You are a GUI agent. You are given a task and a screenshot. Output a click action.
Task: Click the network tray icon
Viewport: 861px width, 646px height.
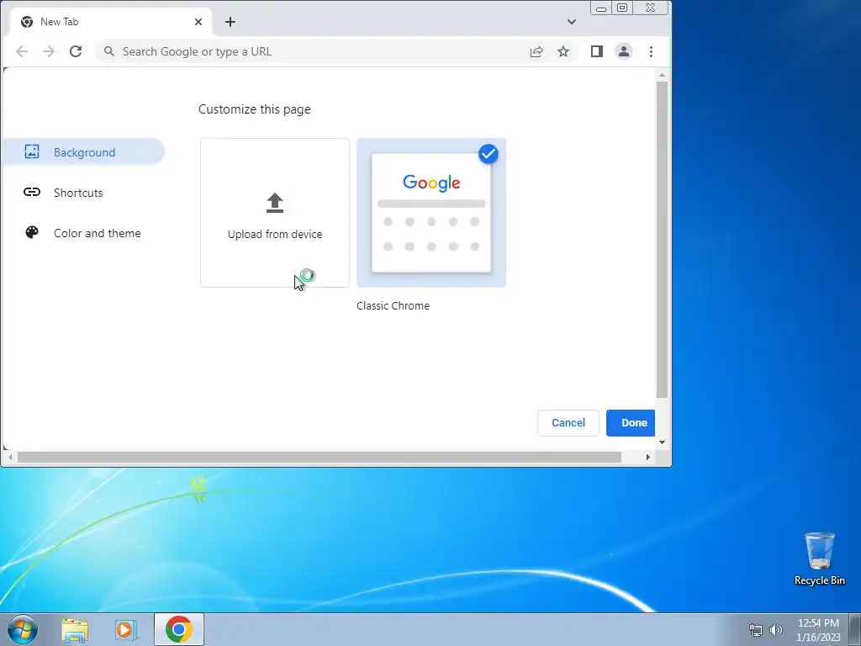click(x=756, y=630)
